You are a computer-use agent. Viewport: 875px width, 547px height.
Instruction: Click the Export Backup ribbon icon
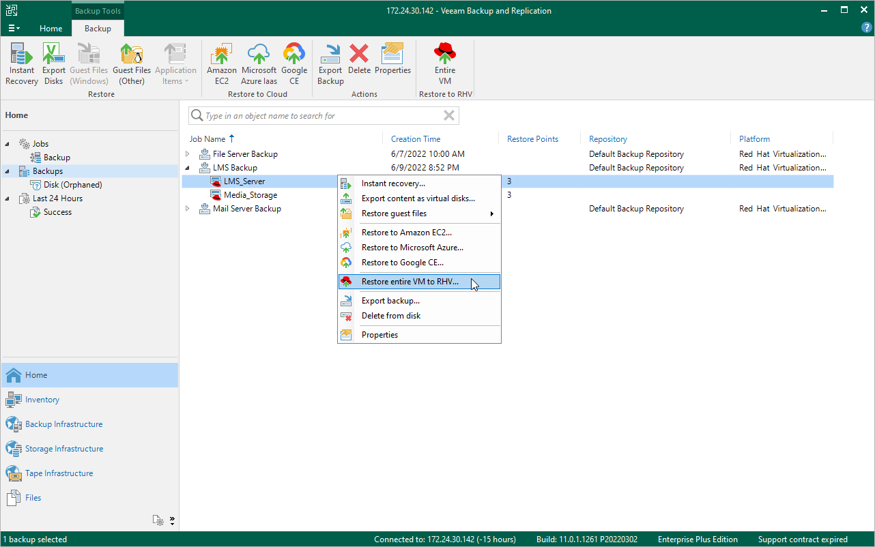(330, 64)
